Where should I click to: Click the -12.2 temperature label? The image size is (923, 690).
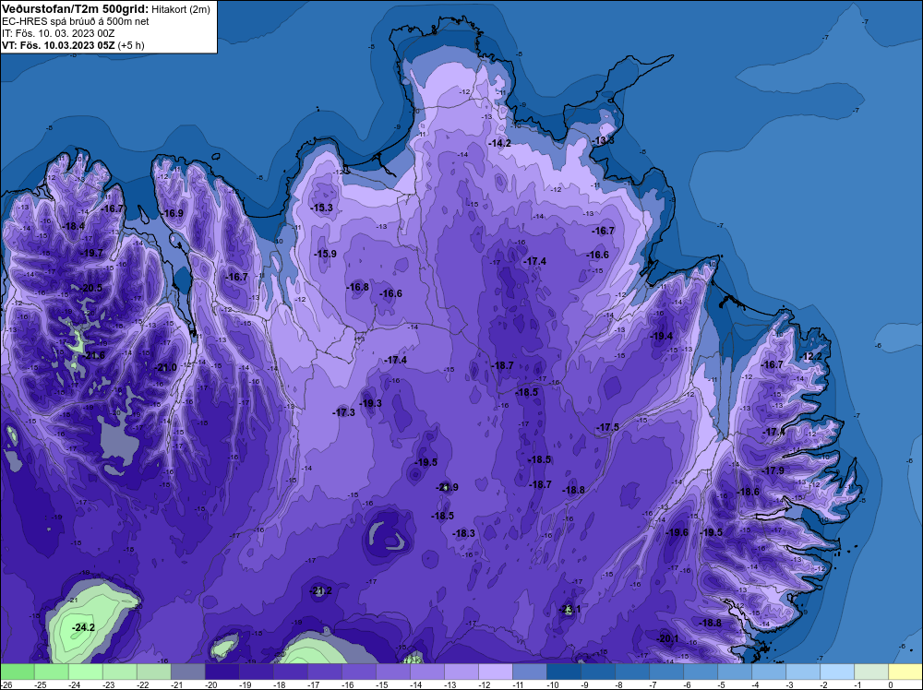[811, 356]
